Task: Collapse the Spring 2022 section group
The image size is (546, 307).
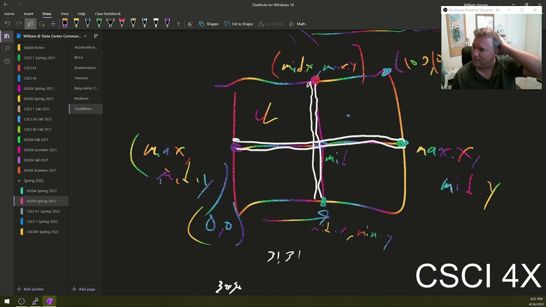Action: 19,181
